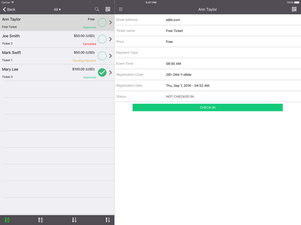Click the $100.00 (USD) price

[83, 69]
